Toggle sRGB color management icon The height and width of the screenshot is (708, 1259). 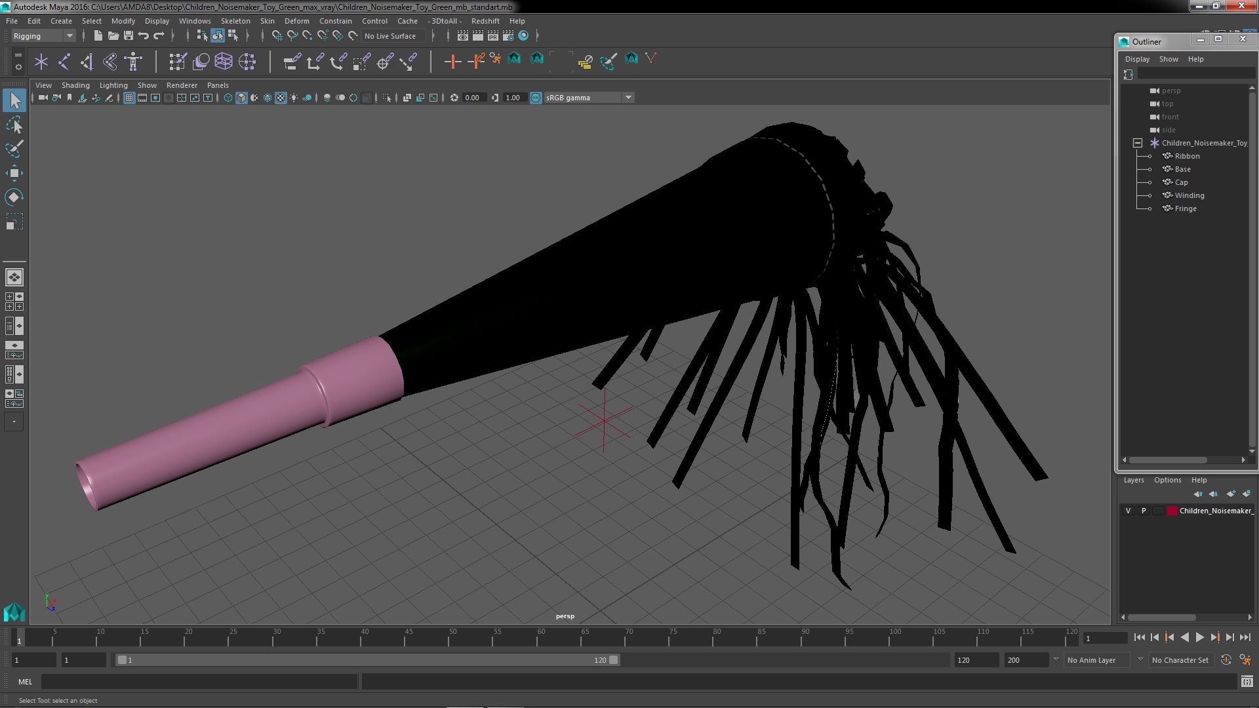tap(536, 98)
